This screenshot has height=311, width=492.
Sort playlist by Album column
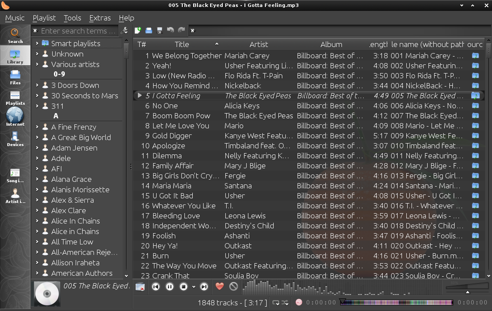331,44
